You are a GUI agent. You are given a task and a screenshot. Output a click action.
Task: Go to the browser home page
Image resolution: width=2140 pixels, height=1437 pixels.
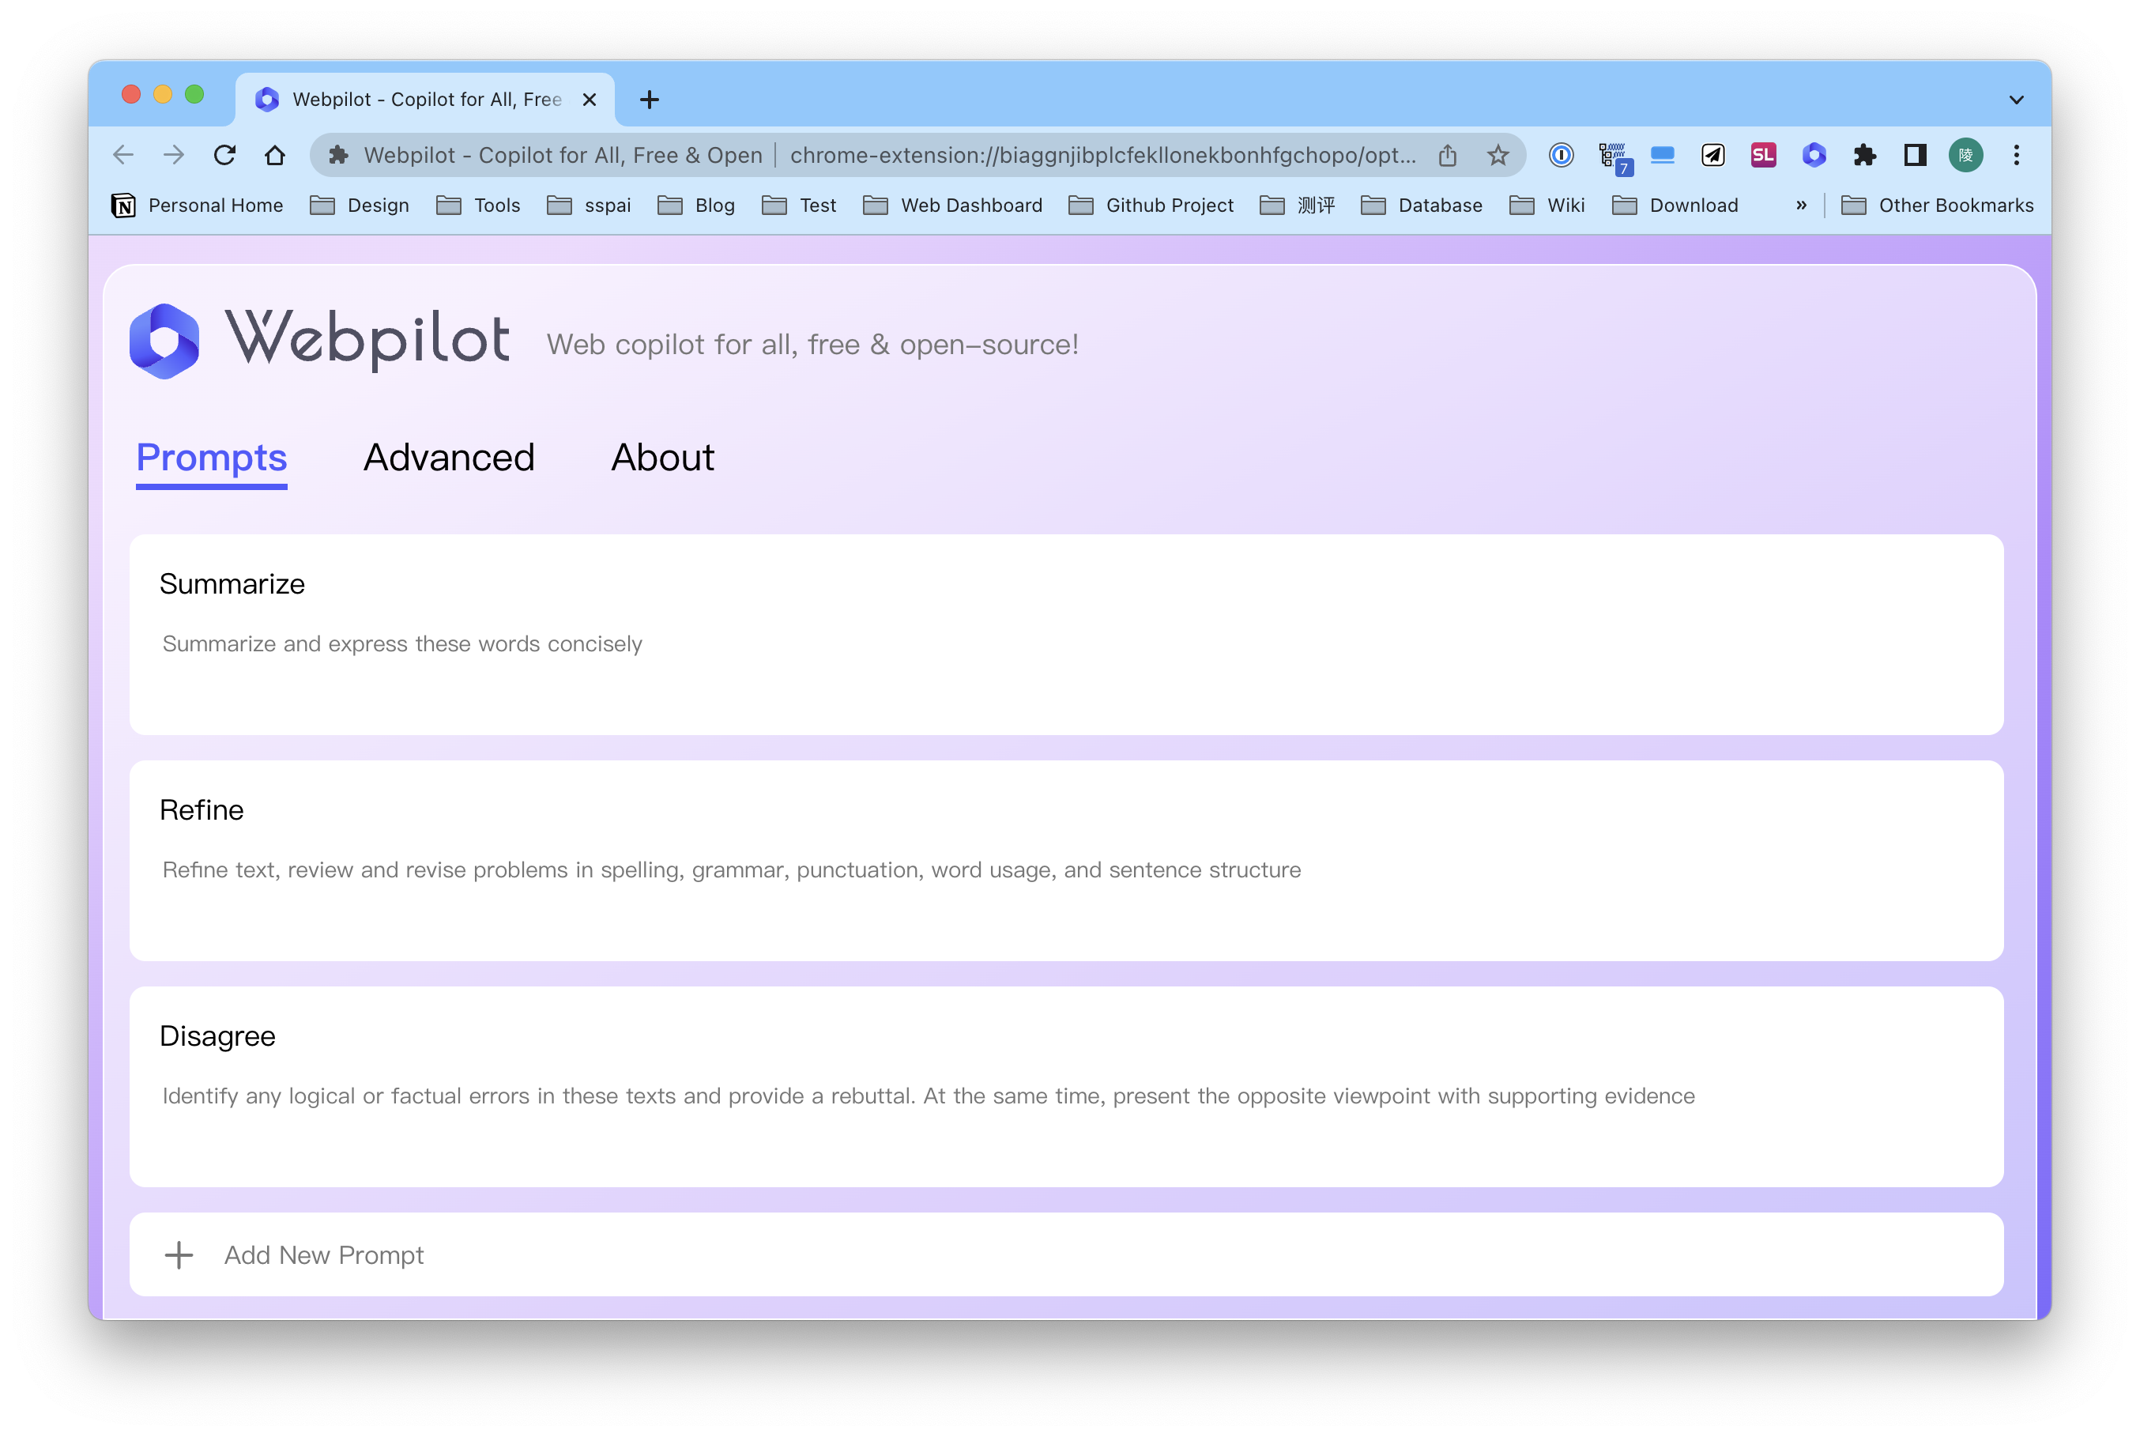275,155
